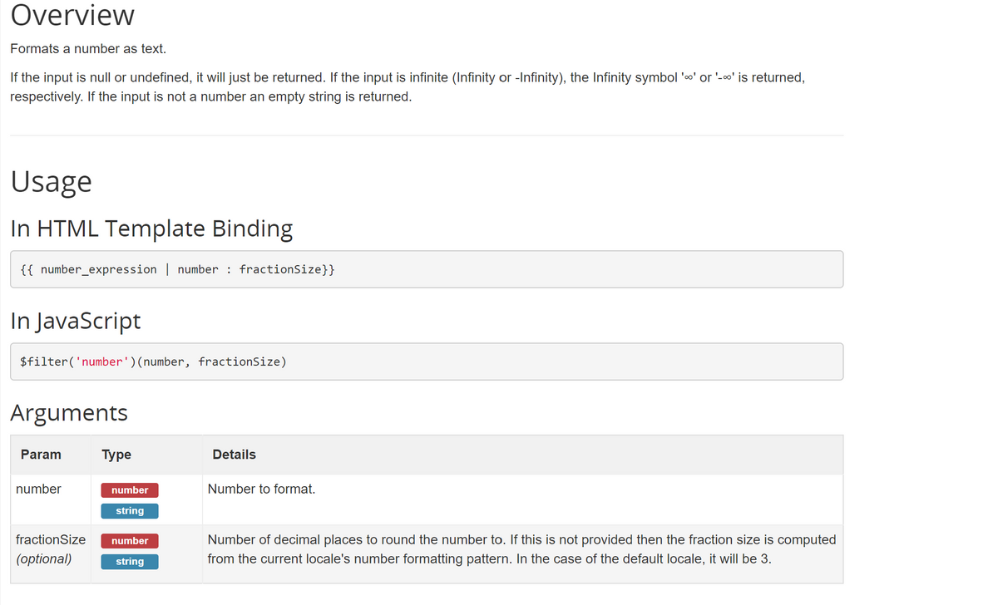Screen dimensions: 998x605
Task: Click the 'Formats a number as text.' sentence
Action: click(x=82, y=49)
